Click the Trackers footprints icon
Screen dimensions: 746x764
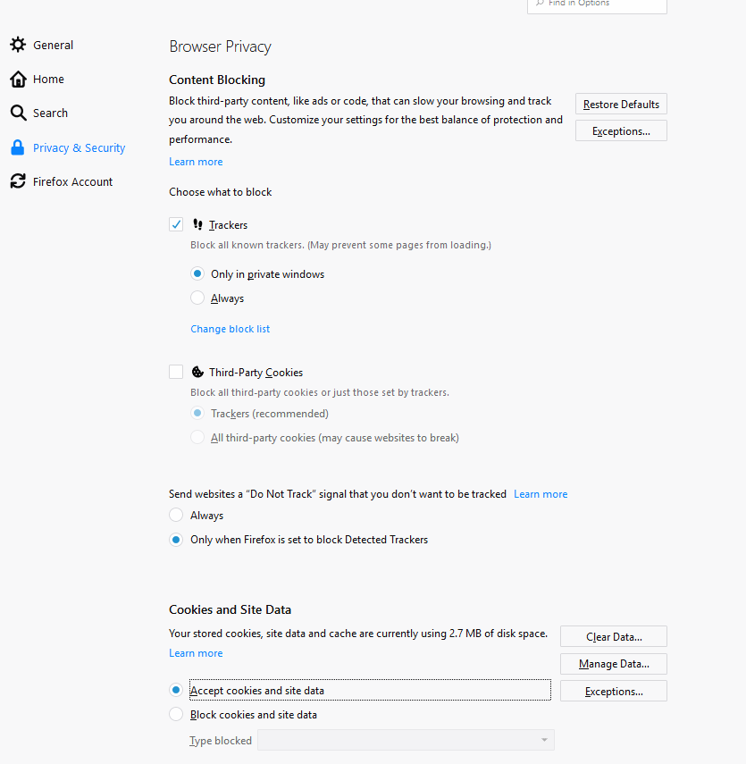198,224
